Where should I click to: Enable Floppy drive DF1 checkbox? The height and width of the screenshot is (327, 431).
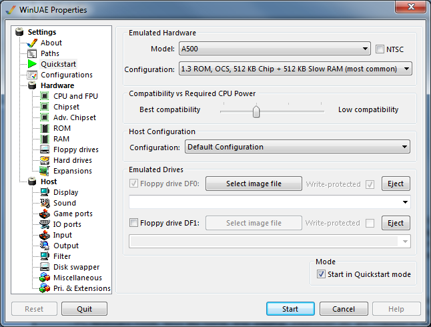click(x=133, y=222)
